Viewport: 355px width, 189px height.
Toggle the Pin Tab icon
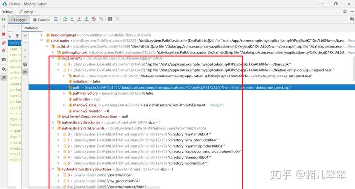tap(4, 78)
